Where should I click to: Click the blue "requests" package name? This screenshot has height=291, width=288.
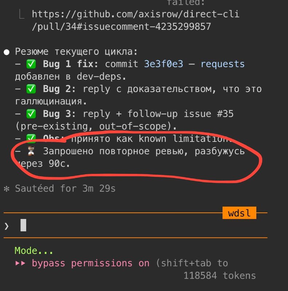222,64
